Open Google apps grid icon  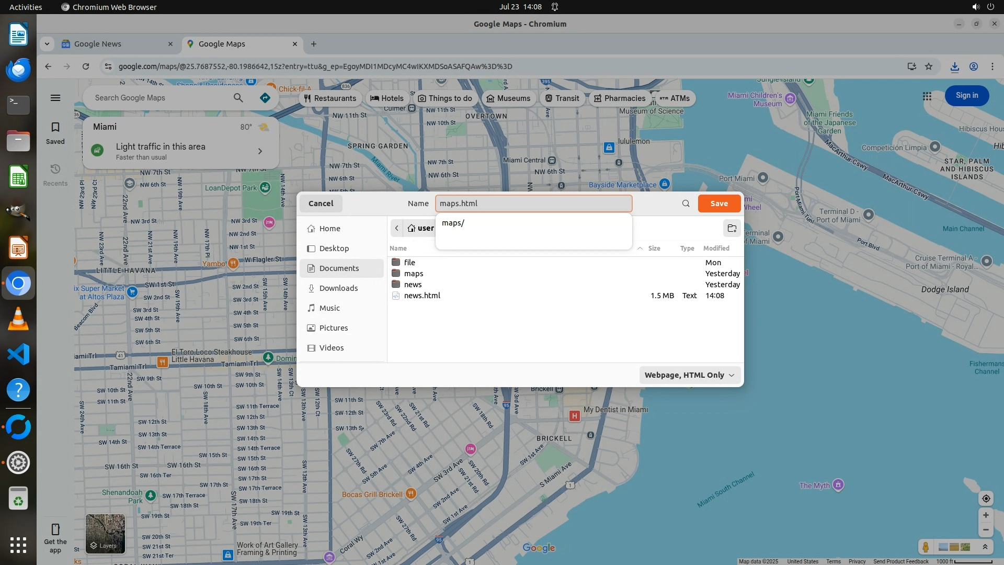[x=927, y=96]
